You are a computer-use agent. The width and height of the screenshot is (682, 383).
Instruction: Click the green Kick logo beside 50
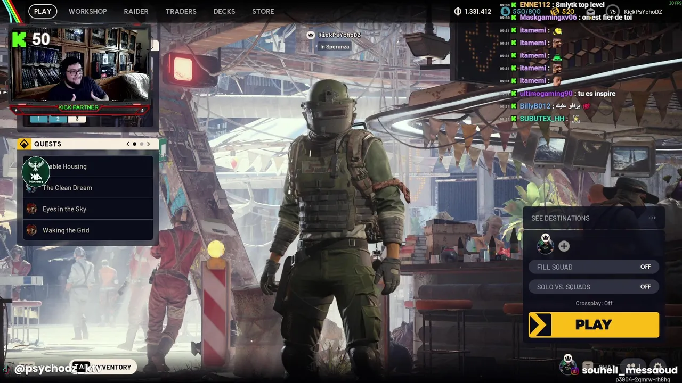19,39
